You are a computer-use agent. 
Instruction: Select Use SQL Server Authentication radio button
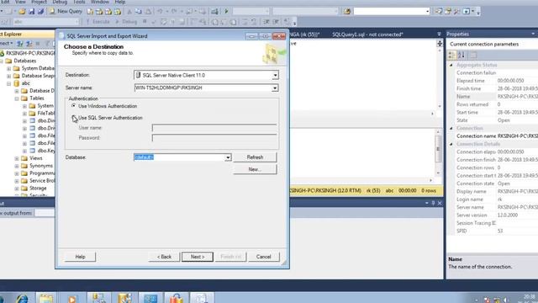click(73, 118)
